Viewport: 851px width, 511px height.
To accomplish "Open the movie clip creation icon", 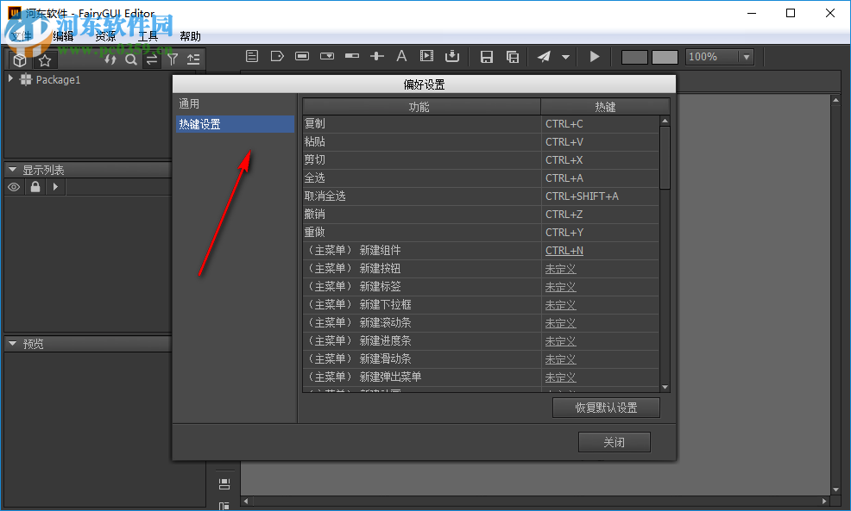I will pyautogui.click(x=426, y=56).
